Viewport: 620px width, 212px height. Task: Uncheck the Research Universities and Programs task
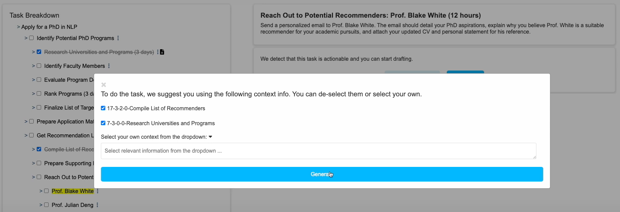39,52
